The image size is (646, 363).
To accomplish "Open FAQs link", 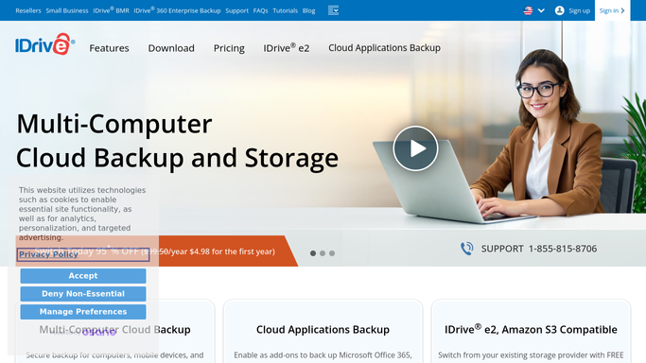I will 260,10.
